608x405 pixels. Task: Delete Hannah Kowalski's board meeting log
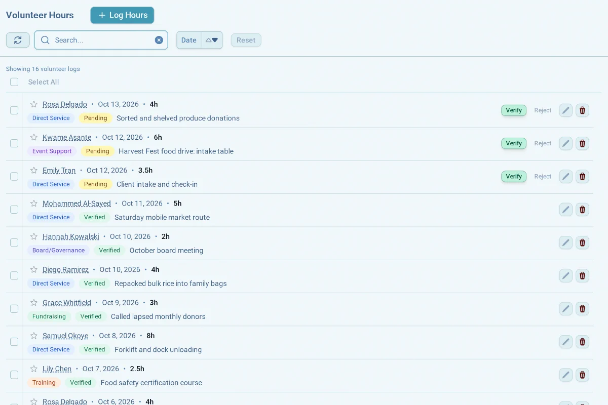583,242
